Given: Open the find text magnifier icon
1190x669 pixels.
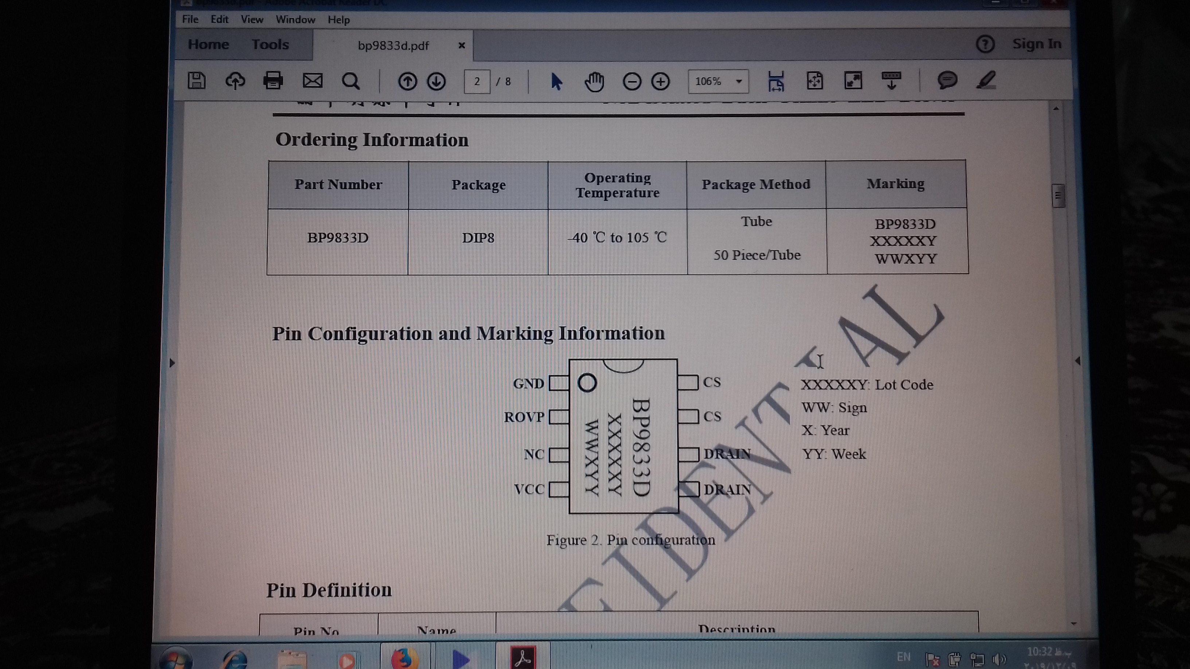Looking at the screenshot, I should tap(351, 81).
